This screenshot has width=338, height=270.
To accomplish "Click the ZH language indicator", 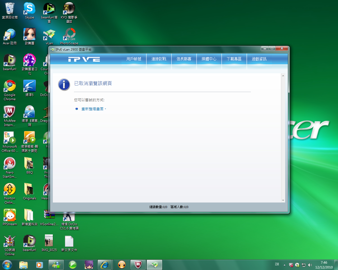I will pyautogui.click(x=277, y=264).
